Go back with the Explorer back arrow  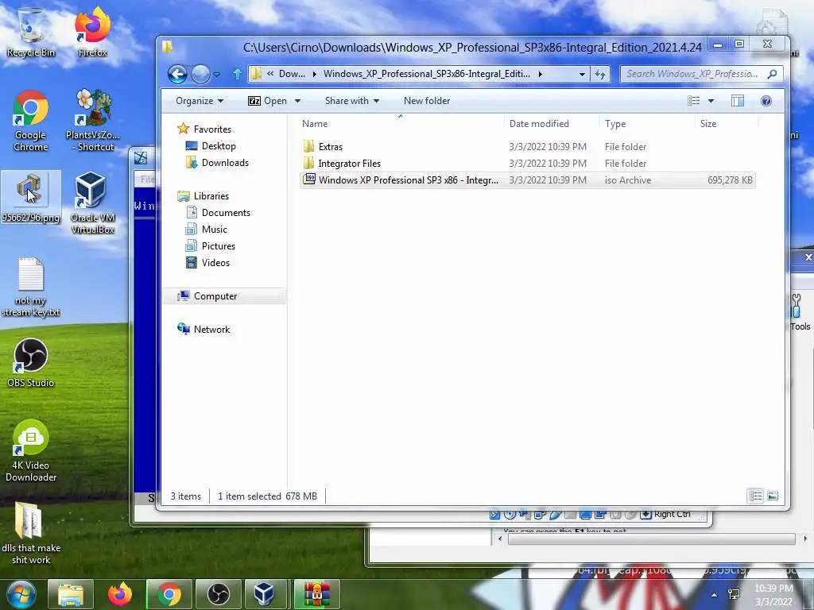pyautogui.click(x=177, y=74)
